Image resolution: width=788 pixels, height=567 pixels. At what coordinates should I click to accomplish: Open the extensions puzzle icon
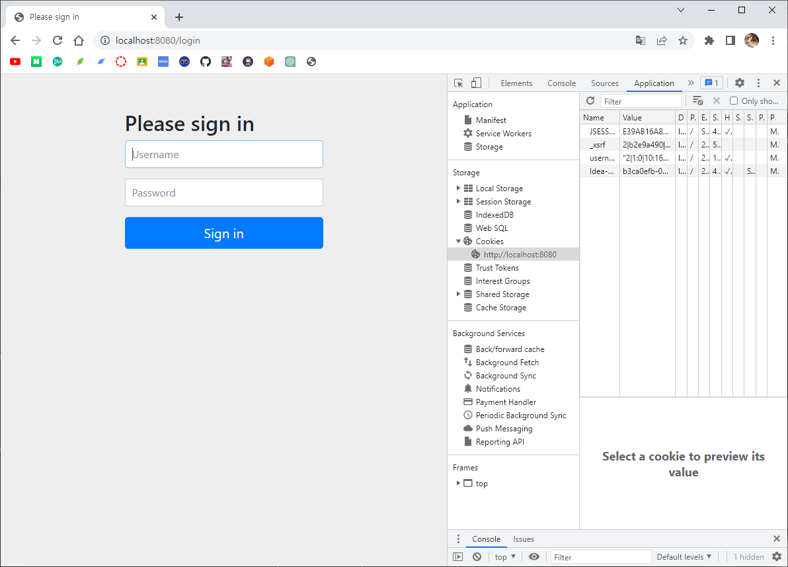(x=709, y=41)
